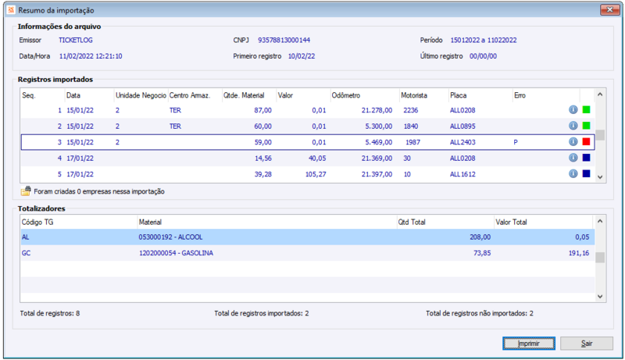625x360 pixels.
Task: Click info icon for plate ALL1612 row
Action: point(573,174)
